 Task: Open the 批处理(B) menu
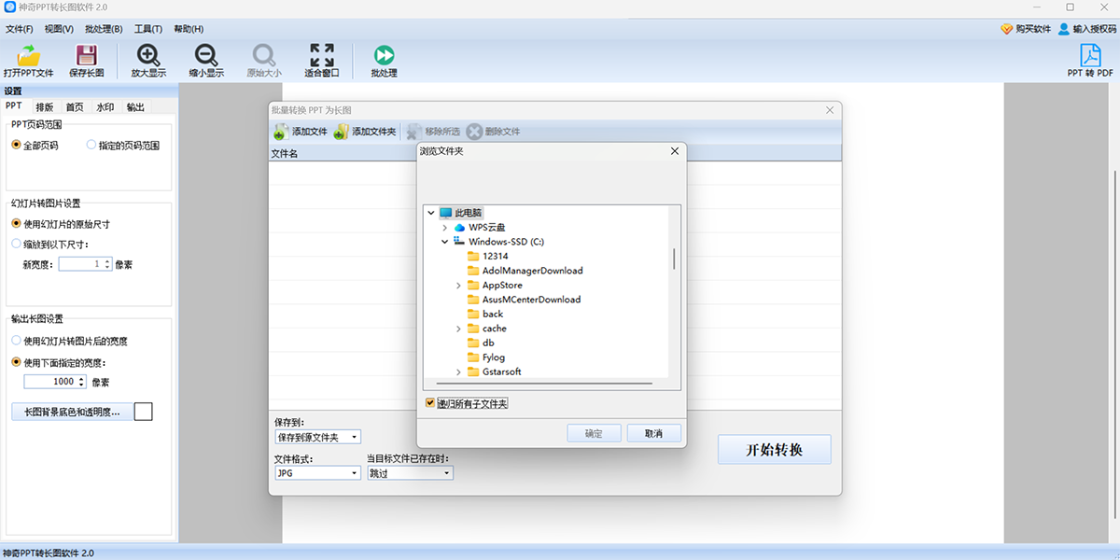104,29
